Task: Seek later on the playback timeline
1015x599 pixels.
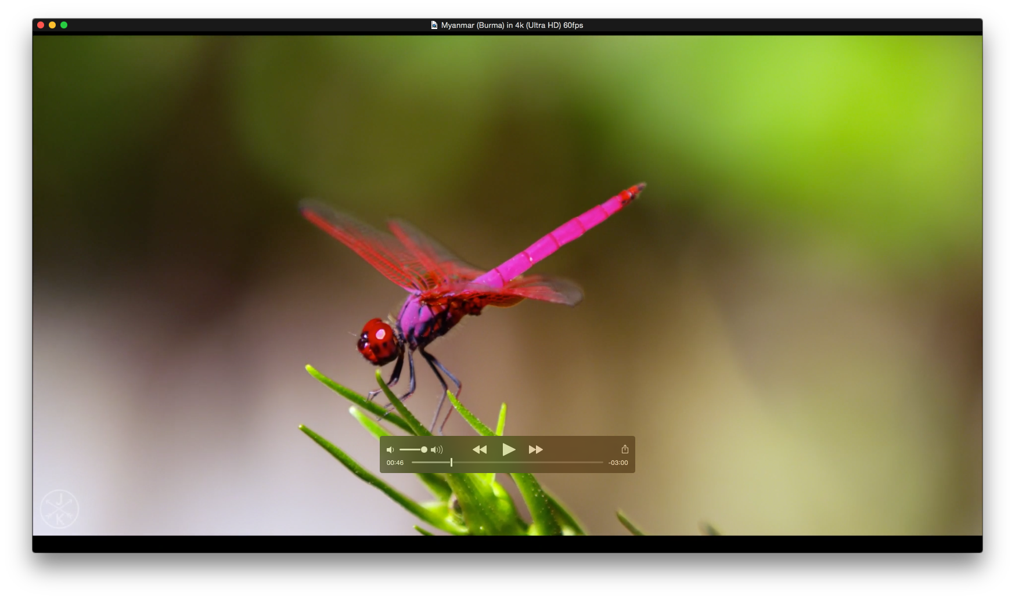Action: [x=527, y=463]
